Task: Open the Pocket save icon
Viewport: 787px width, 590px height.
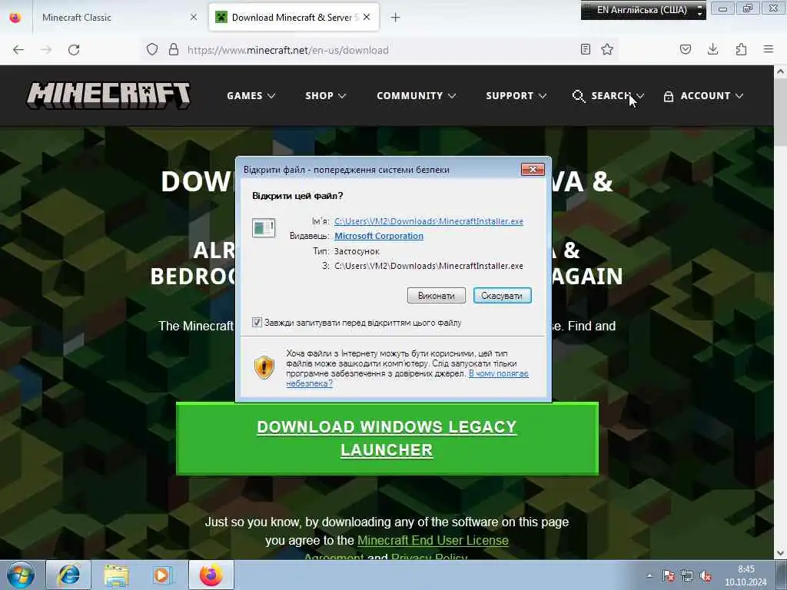Action: tap(685, 49)
